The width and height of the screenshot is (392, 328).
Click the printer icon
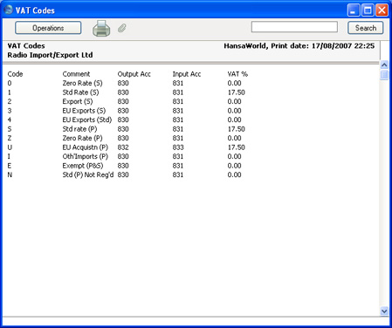101,28
